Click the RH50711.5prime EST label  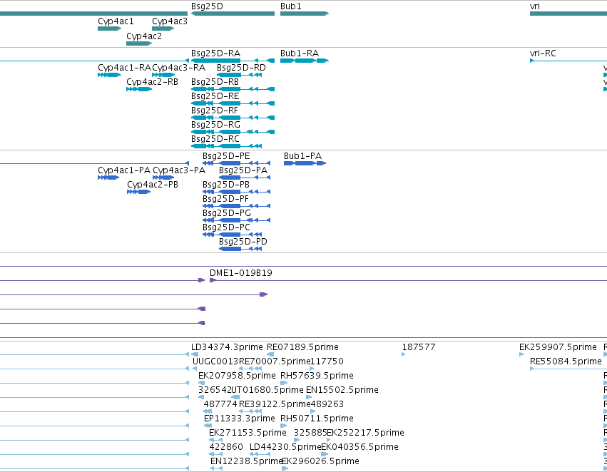click(317, 419)
